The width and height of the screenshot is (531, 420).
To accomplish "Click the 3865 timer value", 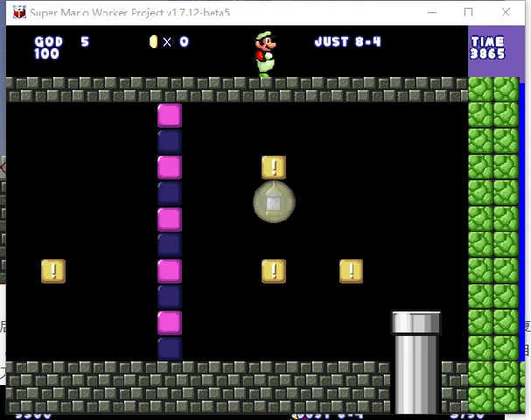I will point(487,54).
